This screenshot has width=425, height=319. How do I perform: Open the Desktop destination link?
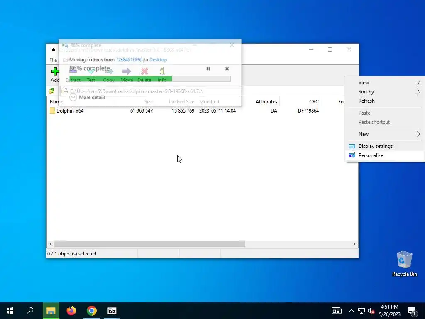coord(158,60)
